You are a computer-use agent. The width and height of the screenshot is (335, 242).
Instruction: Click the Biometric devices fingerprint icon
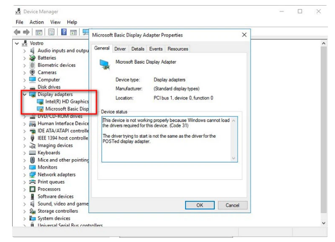tap(32, 65)
